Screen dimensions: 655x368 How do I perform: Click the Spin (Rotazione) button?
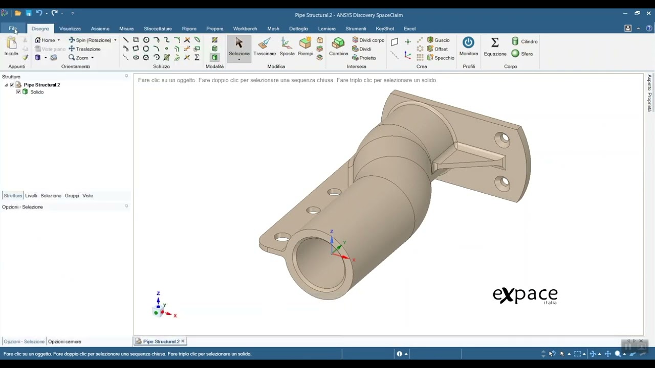(x=90, y=40)
